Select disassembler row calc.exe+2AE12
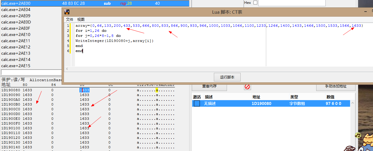 tap(15, 47)
